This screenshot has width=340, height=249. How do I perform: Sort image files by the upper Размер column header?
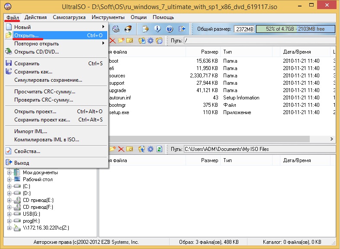tap(203, 52)
